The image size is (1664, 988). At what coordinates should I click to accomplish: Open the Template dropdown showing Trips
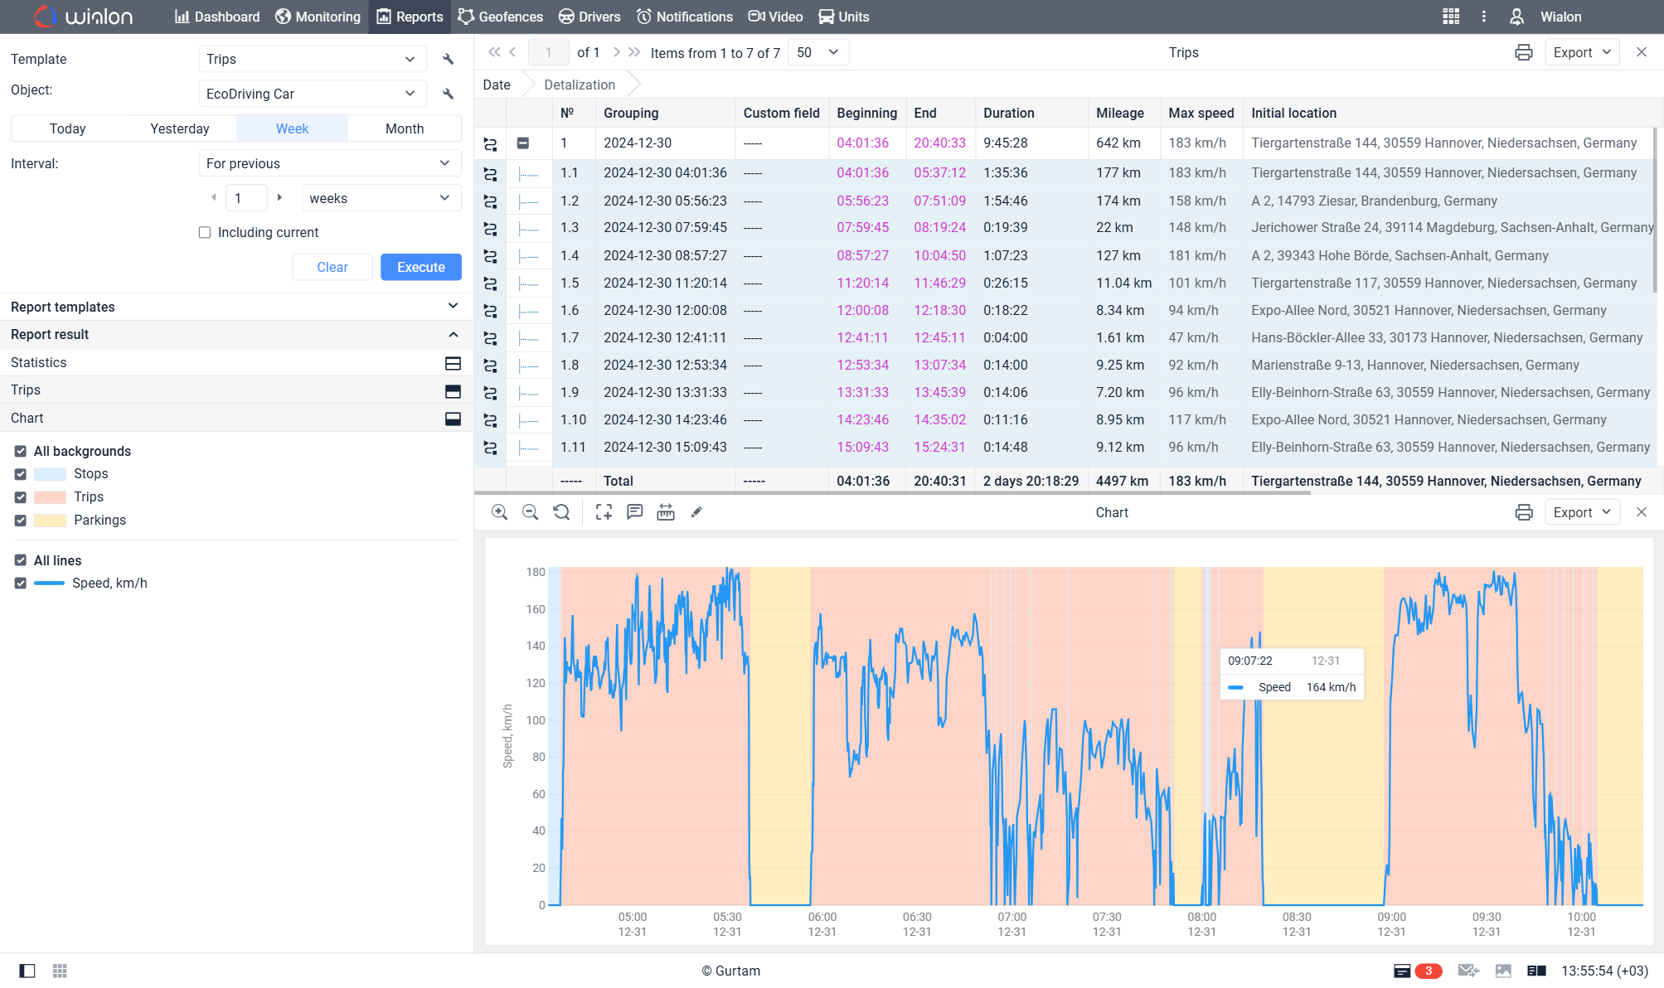pos(312,59)
